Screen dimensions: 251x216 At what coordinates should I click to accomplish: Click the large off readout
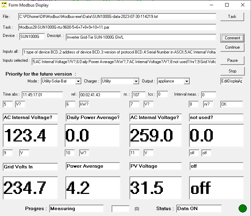coord(217,188)
